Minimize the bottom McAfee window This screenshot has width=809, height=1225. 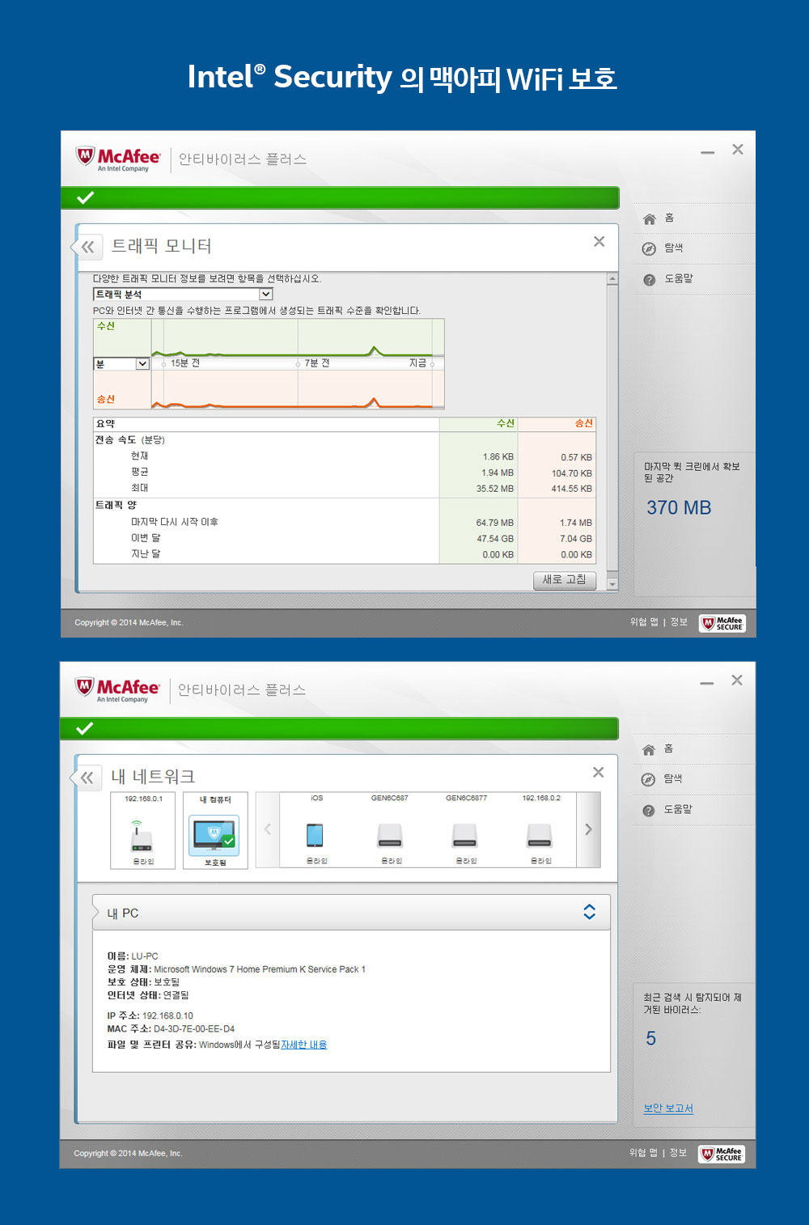tap(707, 683)
